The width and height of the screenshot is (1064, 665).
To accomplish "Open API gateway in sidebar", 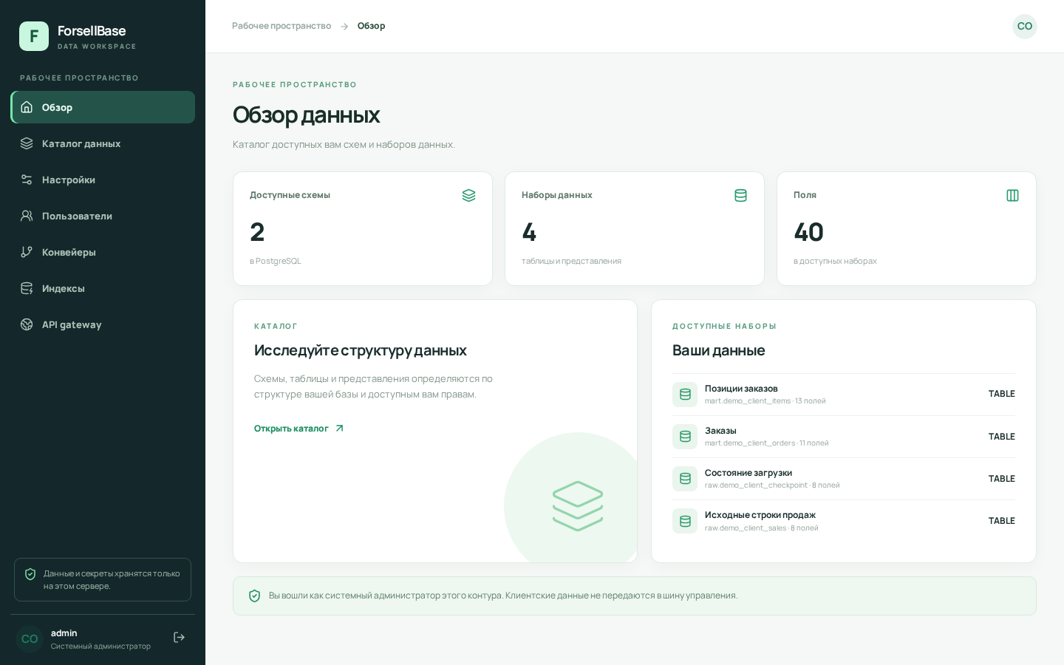I will coord(103,324).
